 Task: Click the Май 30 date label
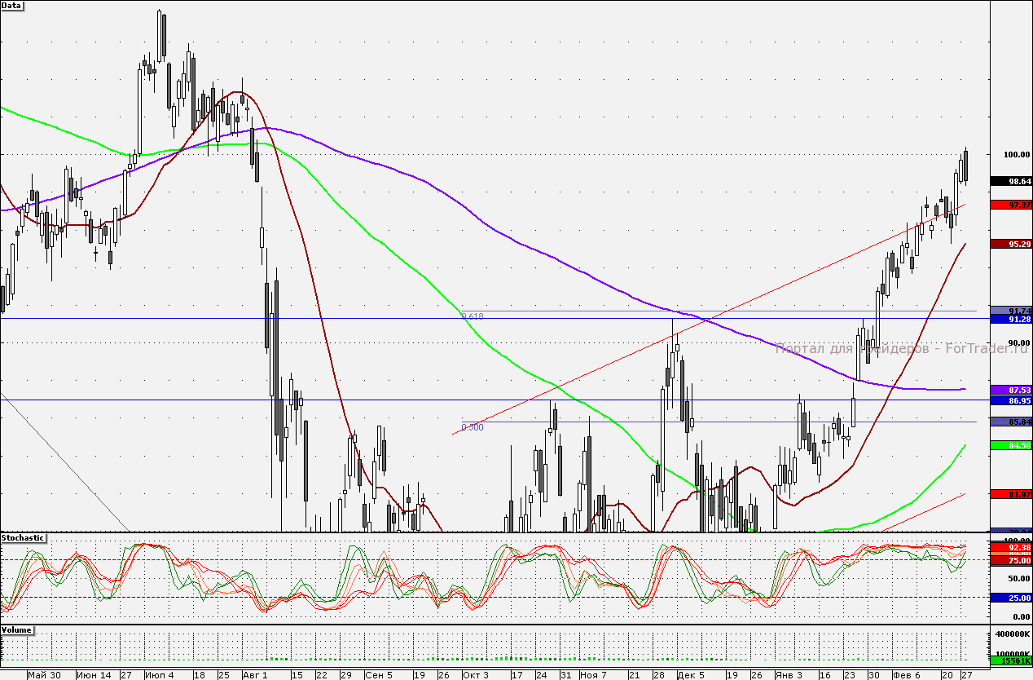pyautogui.click(x=43, y=675)
